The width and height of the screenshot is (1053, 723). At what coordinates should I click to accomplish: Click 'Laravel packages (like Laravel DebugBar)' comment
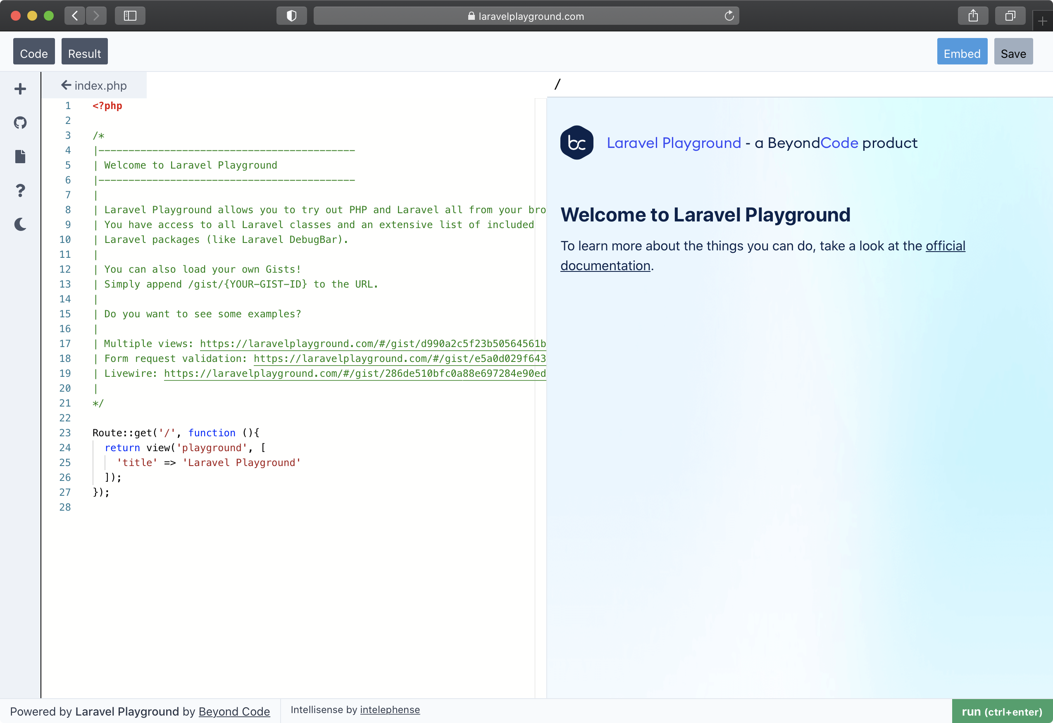[226, 239]
